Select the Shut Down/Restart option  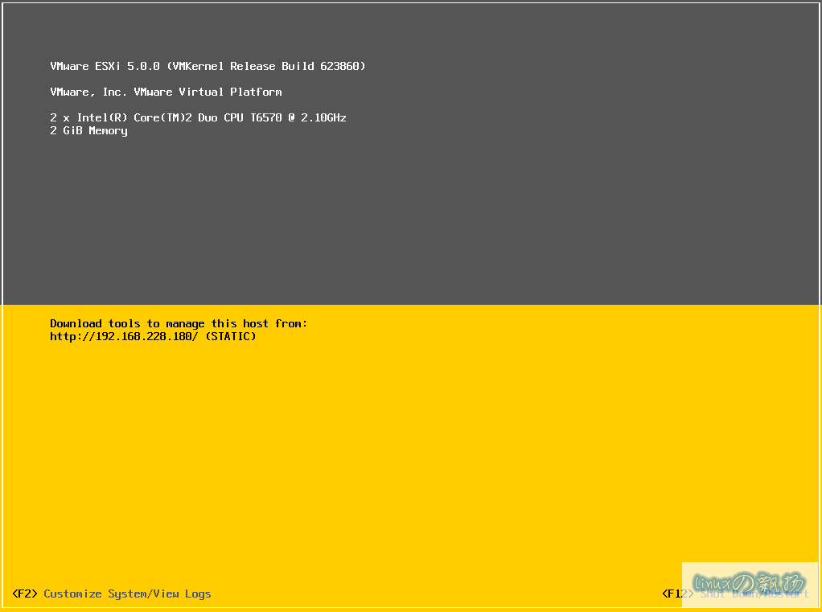(754, 594)
